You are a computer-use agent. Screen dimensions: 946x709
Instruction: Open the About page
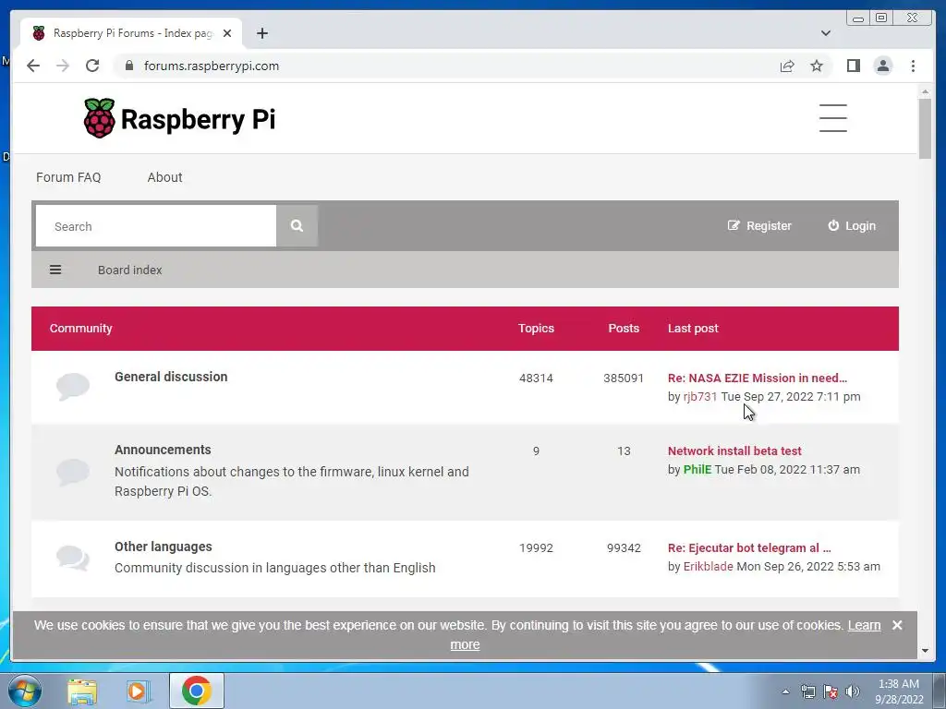coord(164,177)
